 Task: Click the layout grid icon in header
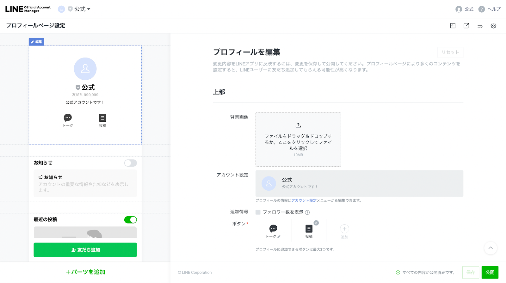tap(453, 26)
